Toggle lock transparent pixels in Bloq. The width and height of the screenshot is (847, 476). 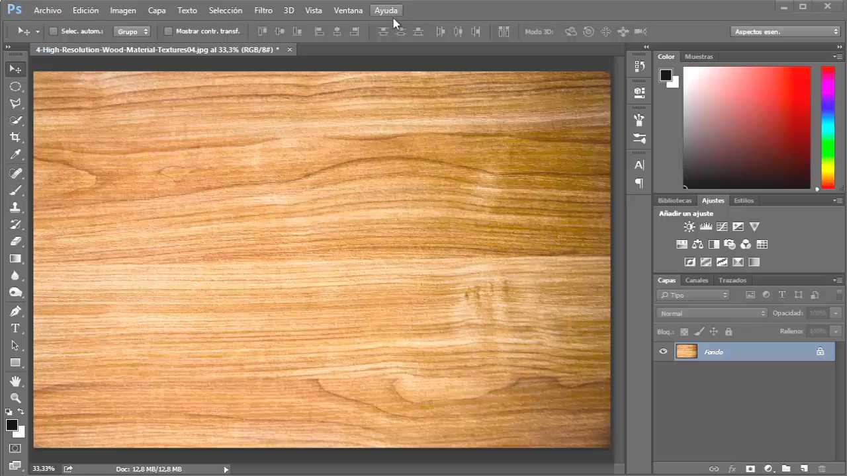tap(684, 332)
